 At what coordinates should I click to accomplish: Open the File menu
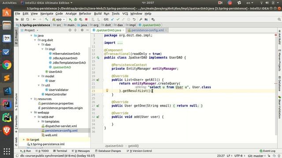(18, 14)
